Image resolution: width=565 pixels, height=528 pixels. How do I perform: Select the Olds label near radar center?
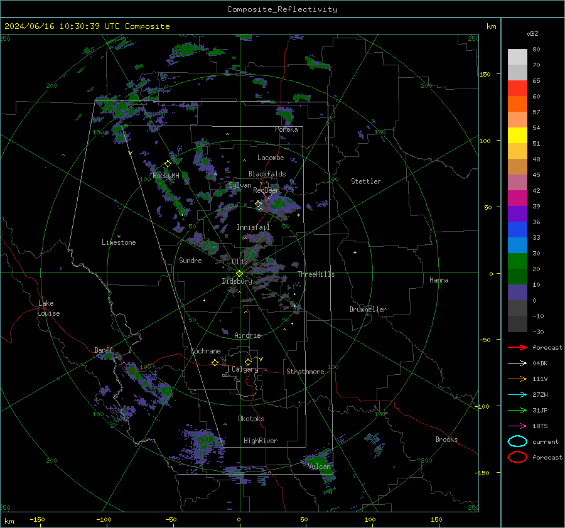[x=239, y=262]
